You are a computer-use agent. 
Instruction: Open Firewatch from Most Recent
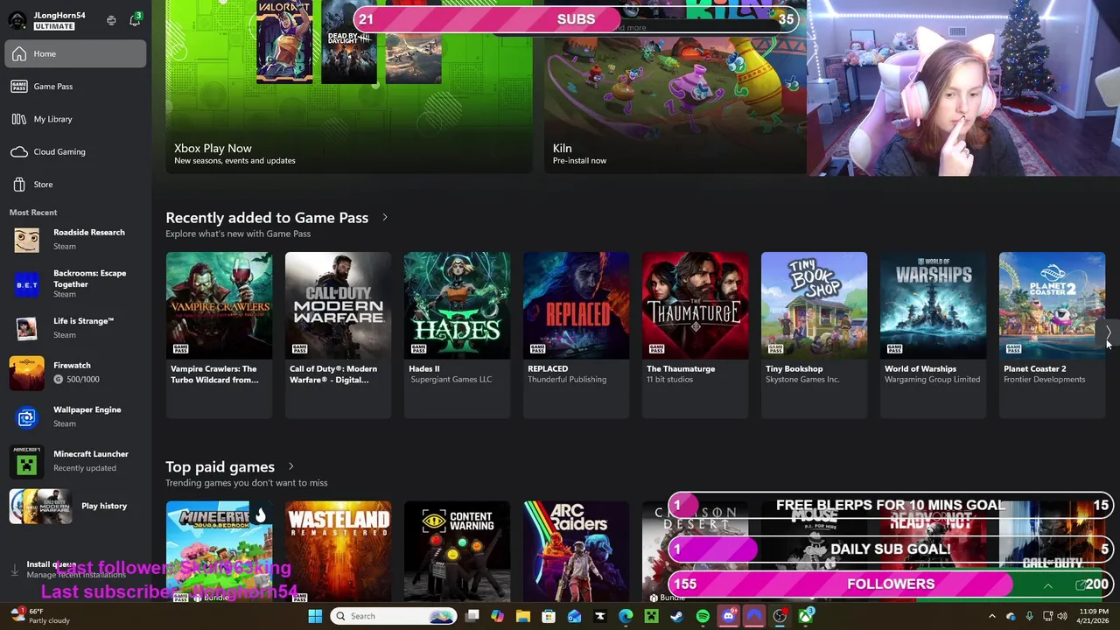click(75, 372)
